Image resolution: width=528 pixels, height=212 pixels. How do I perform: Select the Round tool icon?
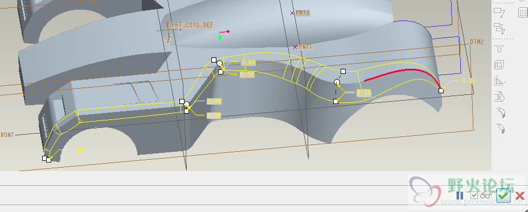[x=500, y=113]
